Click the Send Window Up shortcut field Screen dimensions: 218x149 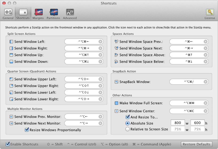click(81, 55)
